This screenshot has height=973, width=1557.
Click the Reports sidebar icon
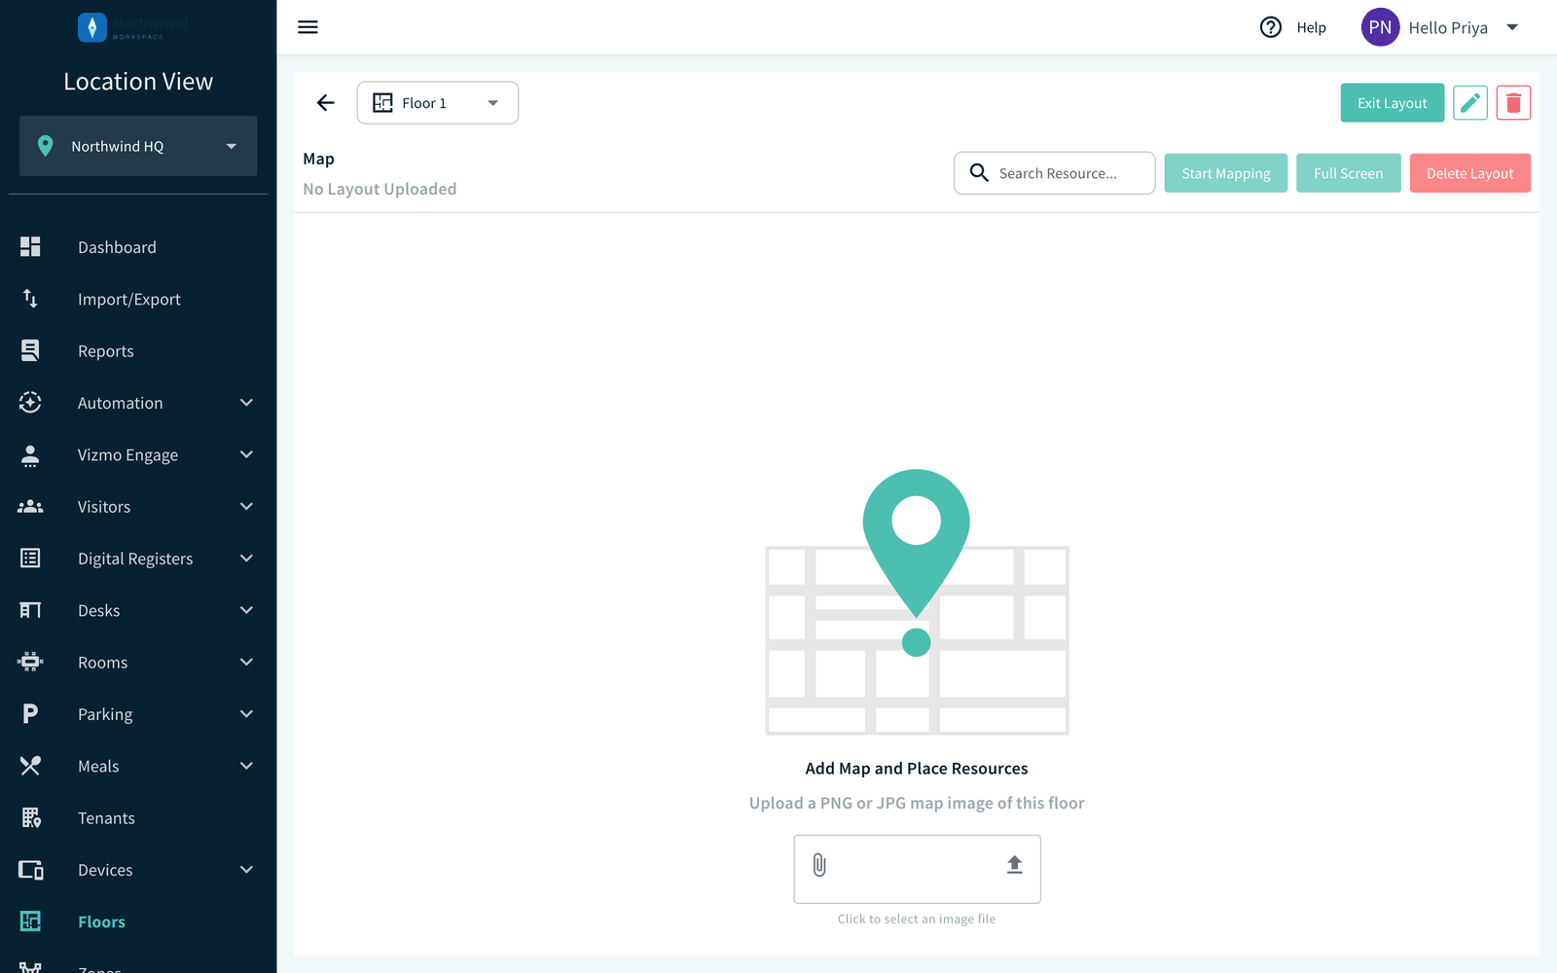30,350
